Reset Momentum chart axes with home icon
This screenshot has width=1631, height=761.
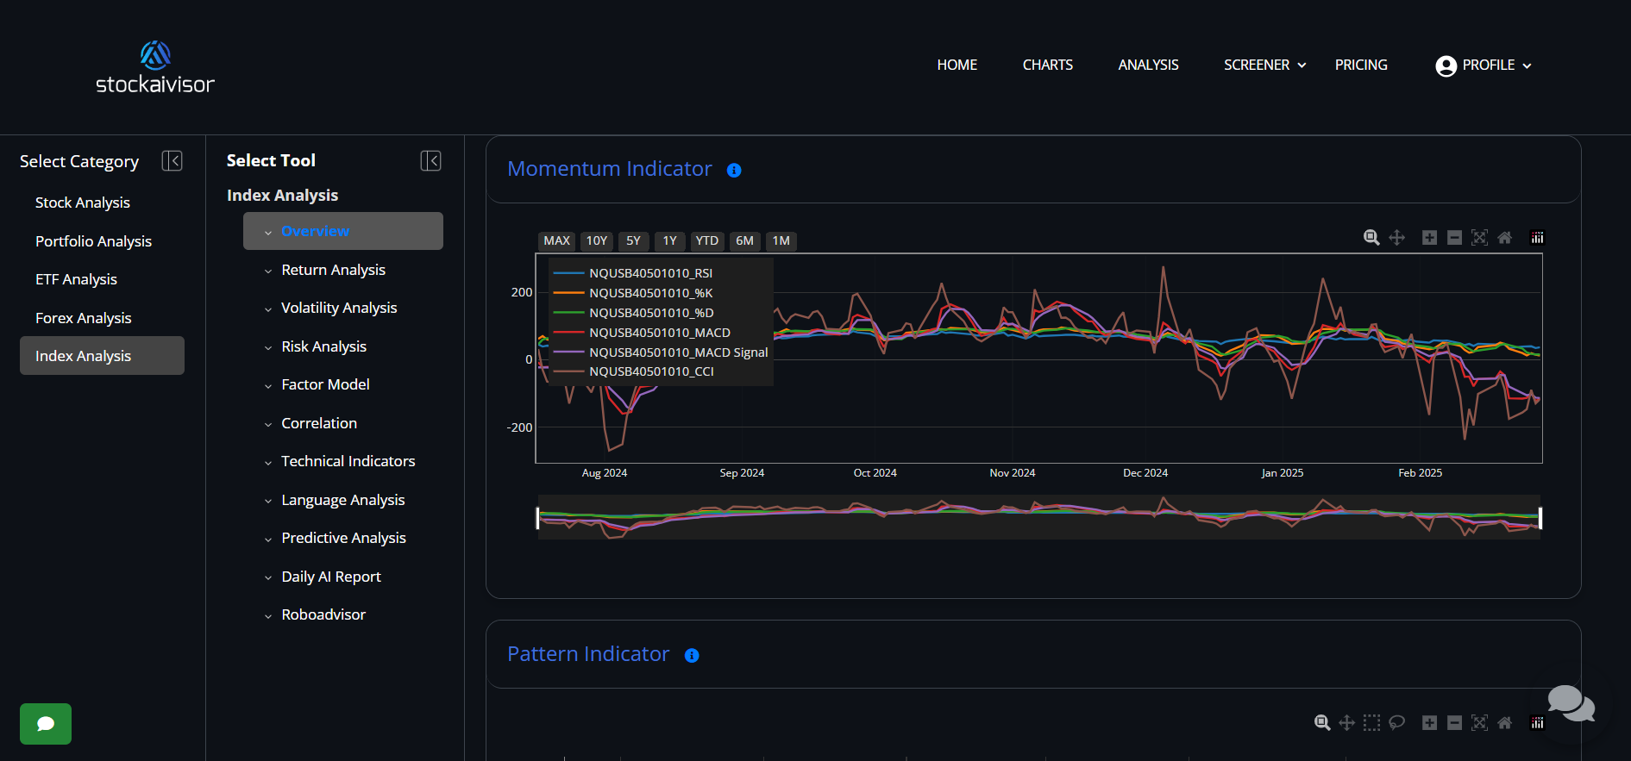click(x=1504, y=238)
